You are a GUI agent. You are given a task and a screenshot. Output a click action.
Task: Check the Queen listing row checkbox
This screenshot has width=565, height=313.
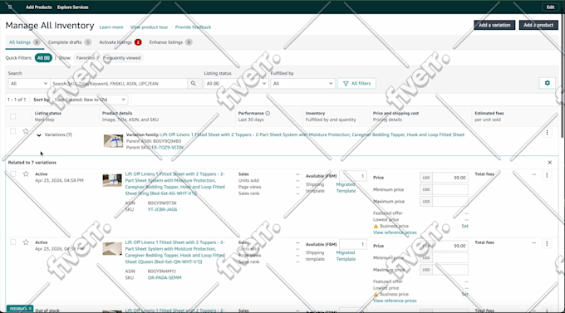click(x=13, y=242)
